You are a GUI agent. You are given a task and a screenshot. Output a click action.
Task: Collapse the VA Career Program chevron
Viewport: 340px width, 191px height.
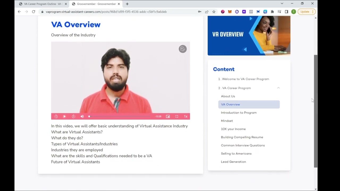click(x=278, y=88)
